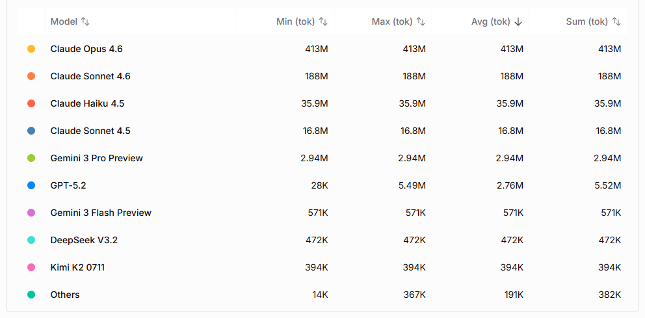The height and width of the screenshot is (318, 645).
Task: Toggle Avg (tok) descending sort arrow
Action: [518, 22]
